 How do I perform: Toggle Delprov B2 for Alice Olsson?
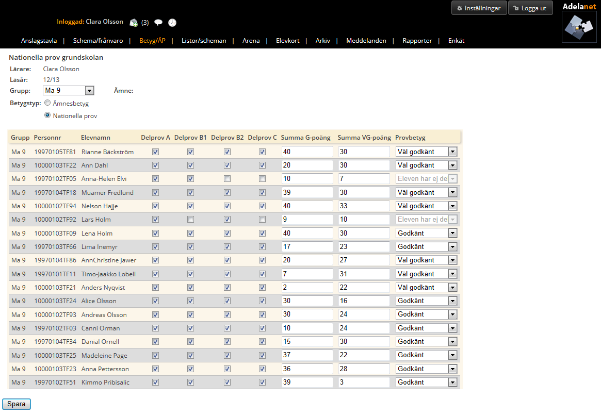click(228, 301)
